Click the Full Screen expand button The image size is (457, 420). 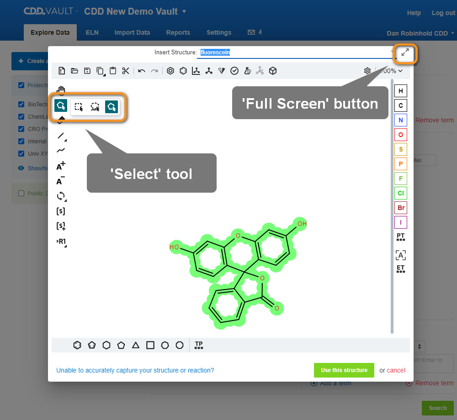pyautogui.click(x=405, y=53)
